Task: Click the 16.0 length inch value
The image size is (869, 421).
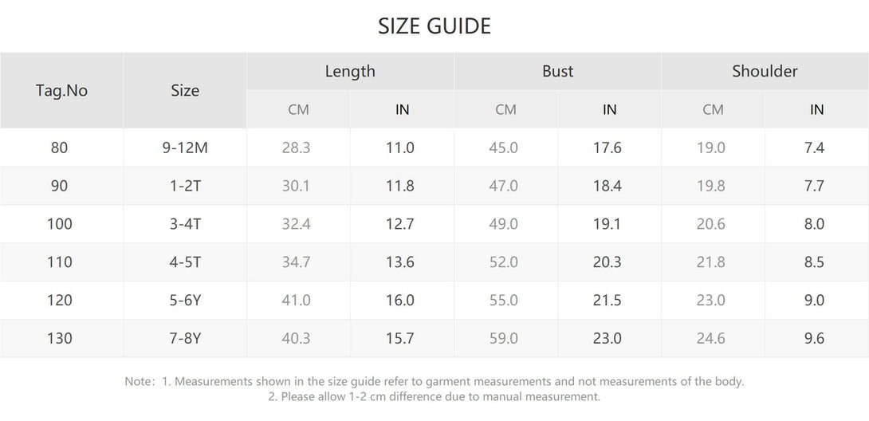Action: click(399, 301)
